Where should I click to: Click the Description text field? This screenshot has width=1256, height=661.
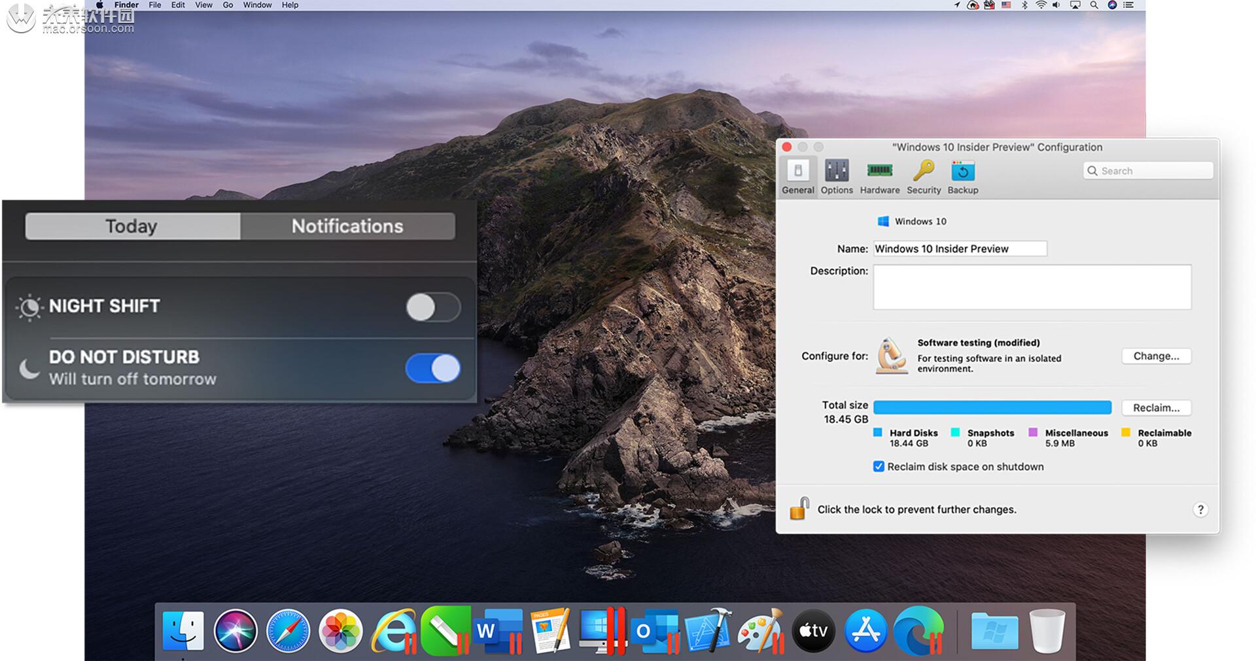point(1032,287)
